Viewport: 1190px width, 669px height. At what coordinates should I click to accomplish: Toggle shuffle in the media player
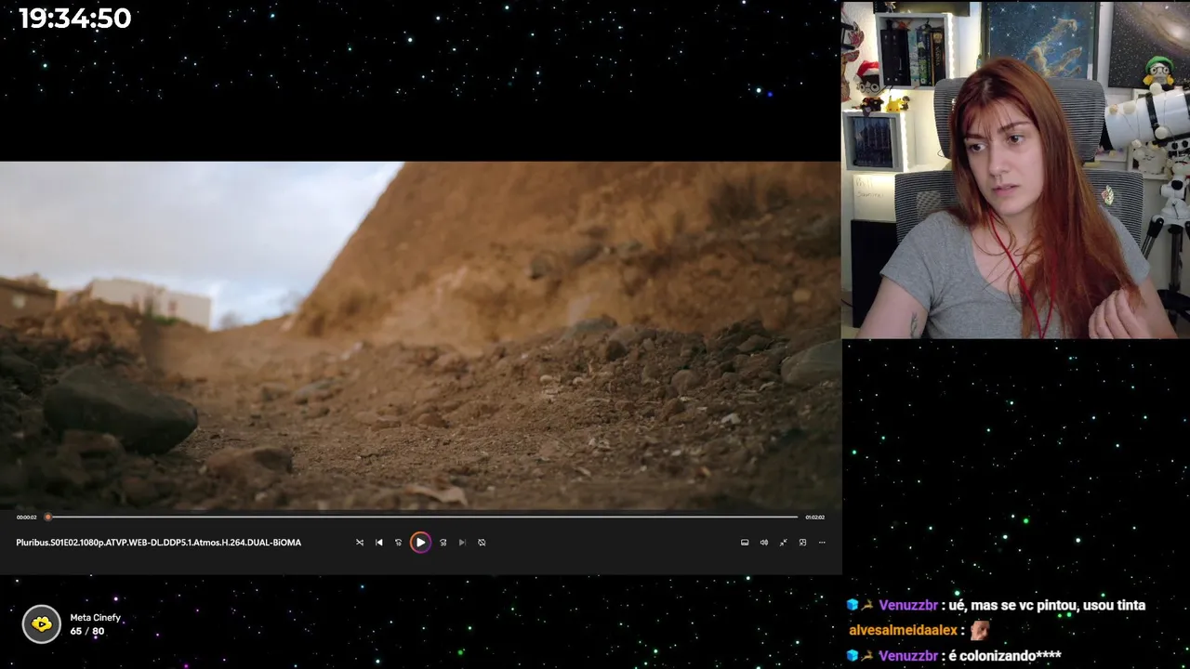point(360,543)
